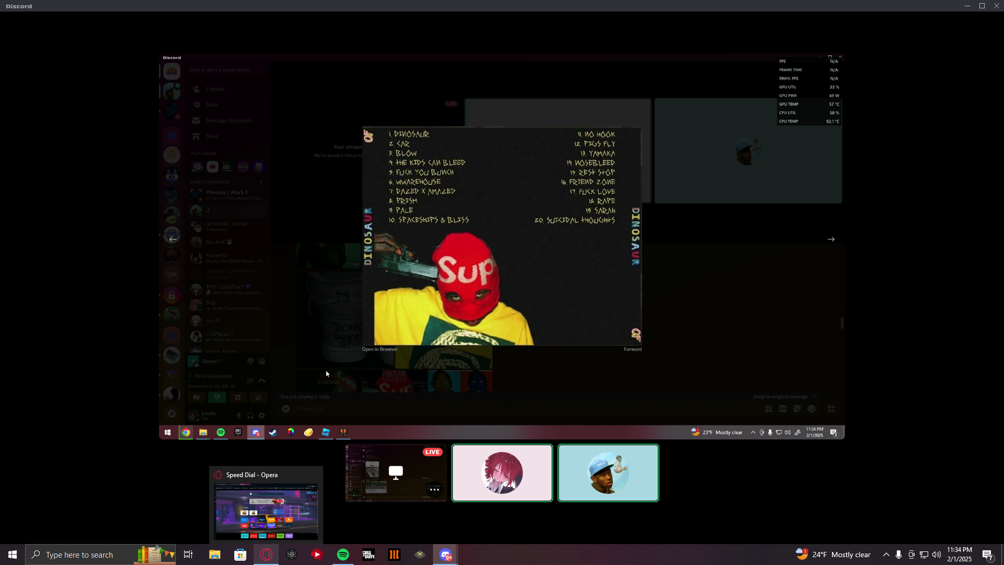The height and width of the screenshot is (565, 1004).
Task: Open Speed Dial - Opera preview thumbnail
Action: pos(266,511)
